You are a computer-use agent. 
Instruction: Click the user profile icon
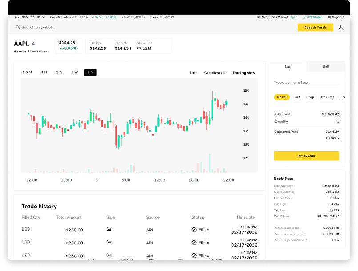coord(341,27)
